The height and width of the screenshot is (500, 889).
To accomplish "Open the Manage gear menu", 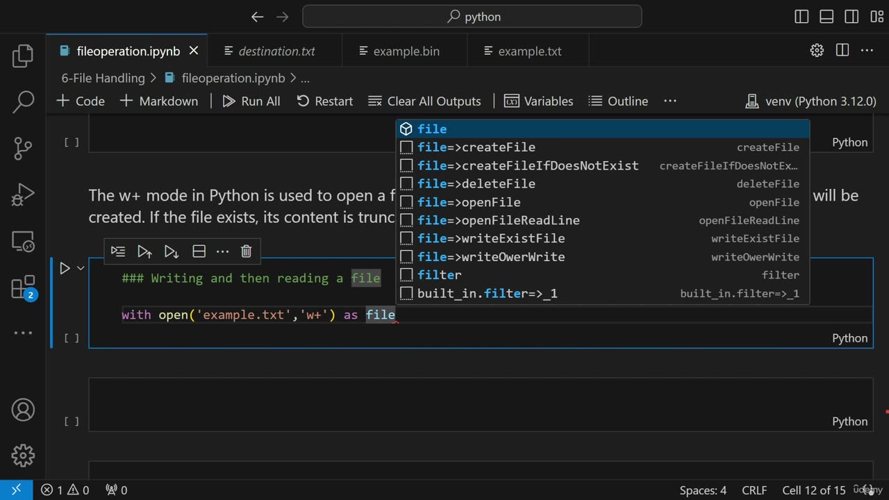I will click(x=23, y=456).
